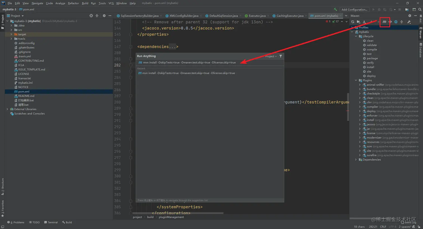Open Project panel gear settings

click(x=104, y=16)
